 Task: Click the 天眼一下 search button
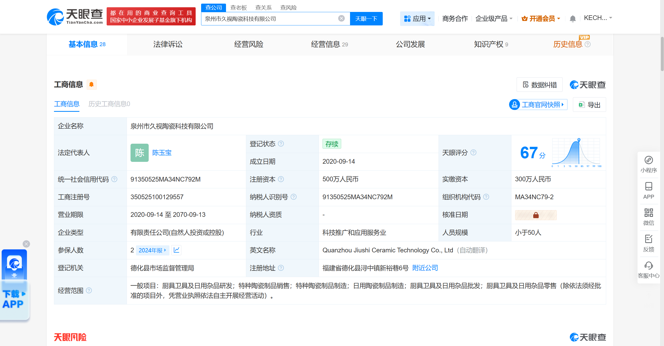click(366, 19)
